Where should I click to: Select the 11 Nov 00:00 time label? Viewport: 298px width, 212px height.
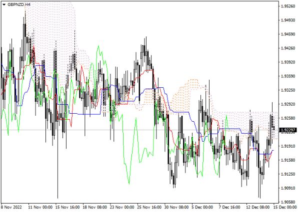[40, 207]
